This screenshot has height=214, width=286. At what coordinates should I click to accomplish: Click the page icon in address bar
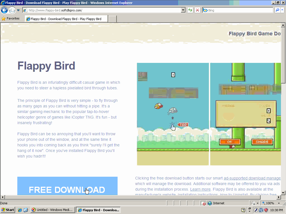[x=25, y=10]
